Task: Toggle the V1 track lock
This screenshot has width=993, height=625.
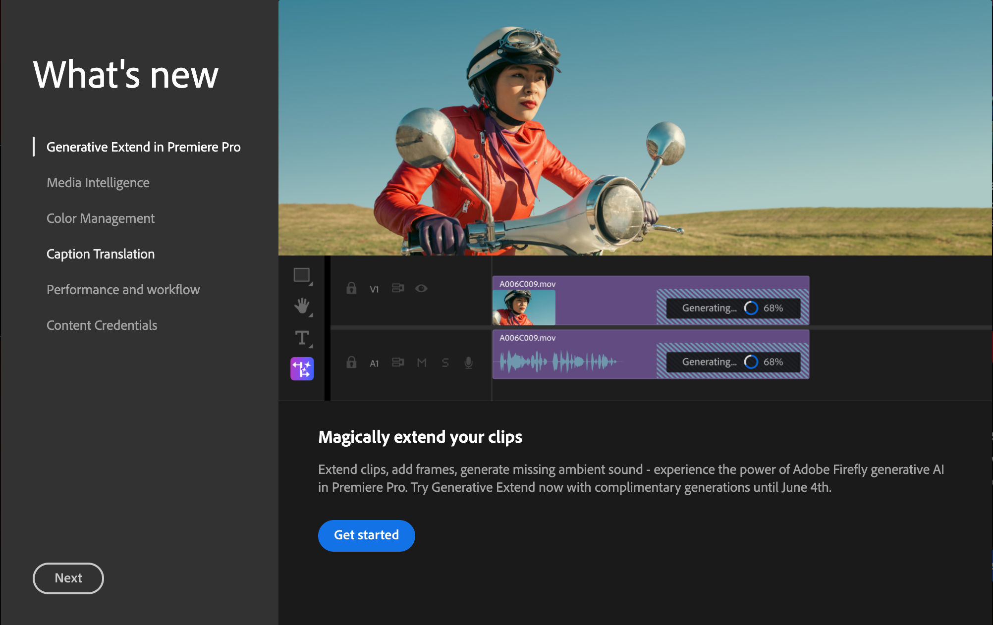Action: 351,288
